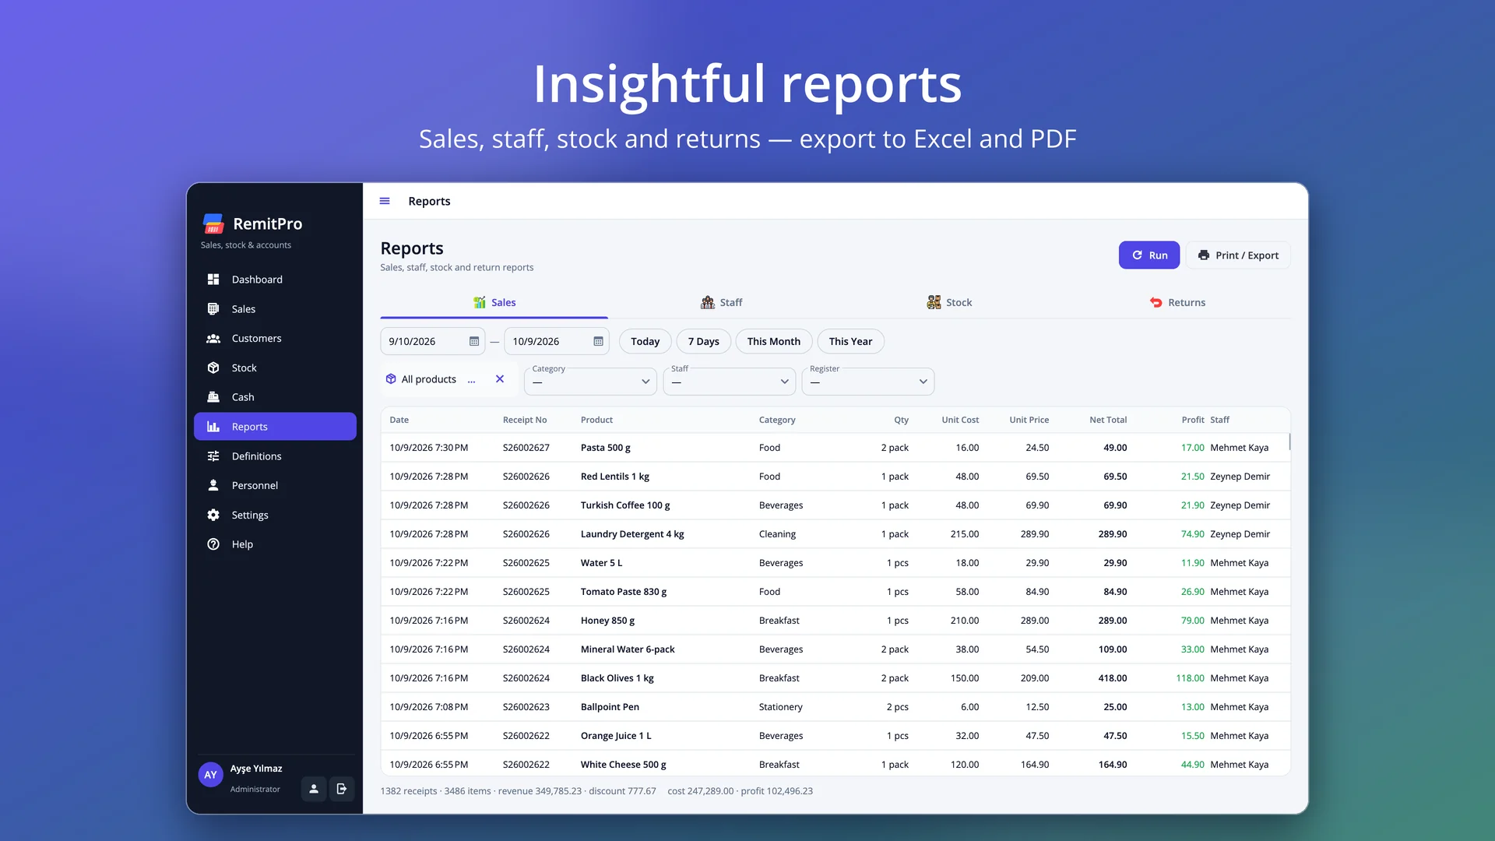
Task: Clear the All products filter
Action: pos(500,379)
